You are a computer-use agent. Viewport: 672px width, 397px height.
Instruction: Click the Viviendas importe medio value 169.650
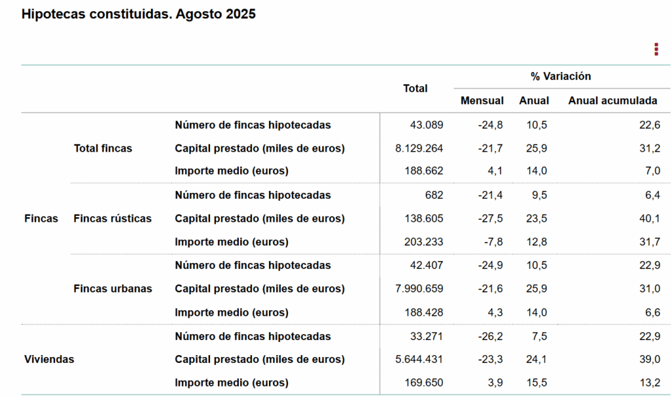pos(424,383)
